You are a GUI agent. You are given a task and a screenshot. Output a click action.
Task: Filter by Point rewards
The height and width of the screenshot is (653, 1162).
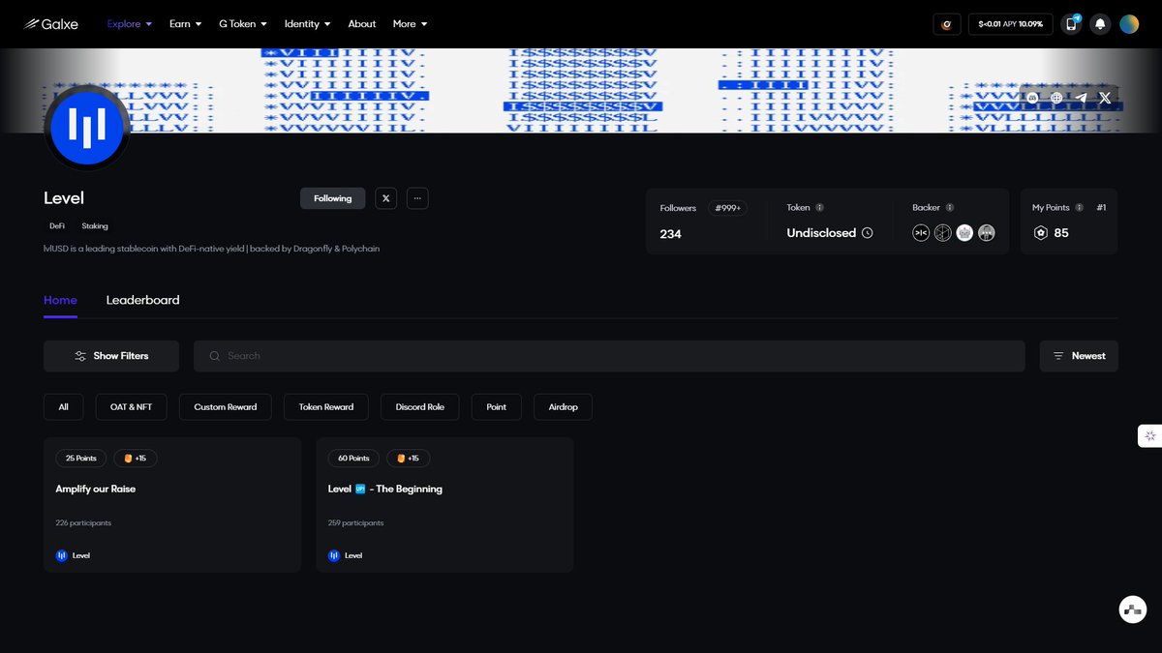pyautogui.click(x=497, y=407)
